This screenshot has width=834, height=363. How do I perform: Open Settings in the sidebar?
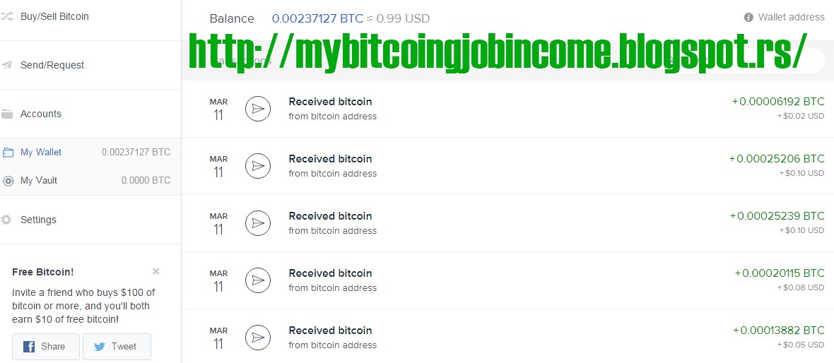(x=90, y=220)
